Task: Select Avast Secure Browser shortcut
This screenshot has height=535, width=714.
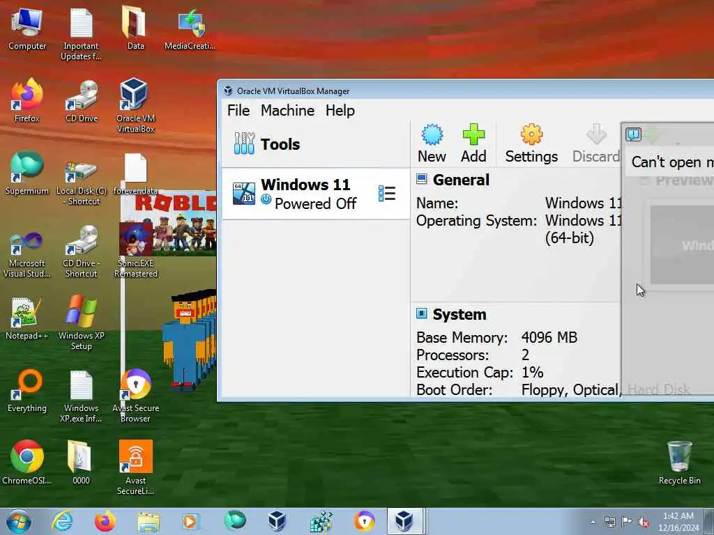Action: (x=135, y=396)
